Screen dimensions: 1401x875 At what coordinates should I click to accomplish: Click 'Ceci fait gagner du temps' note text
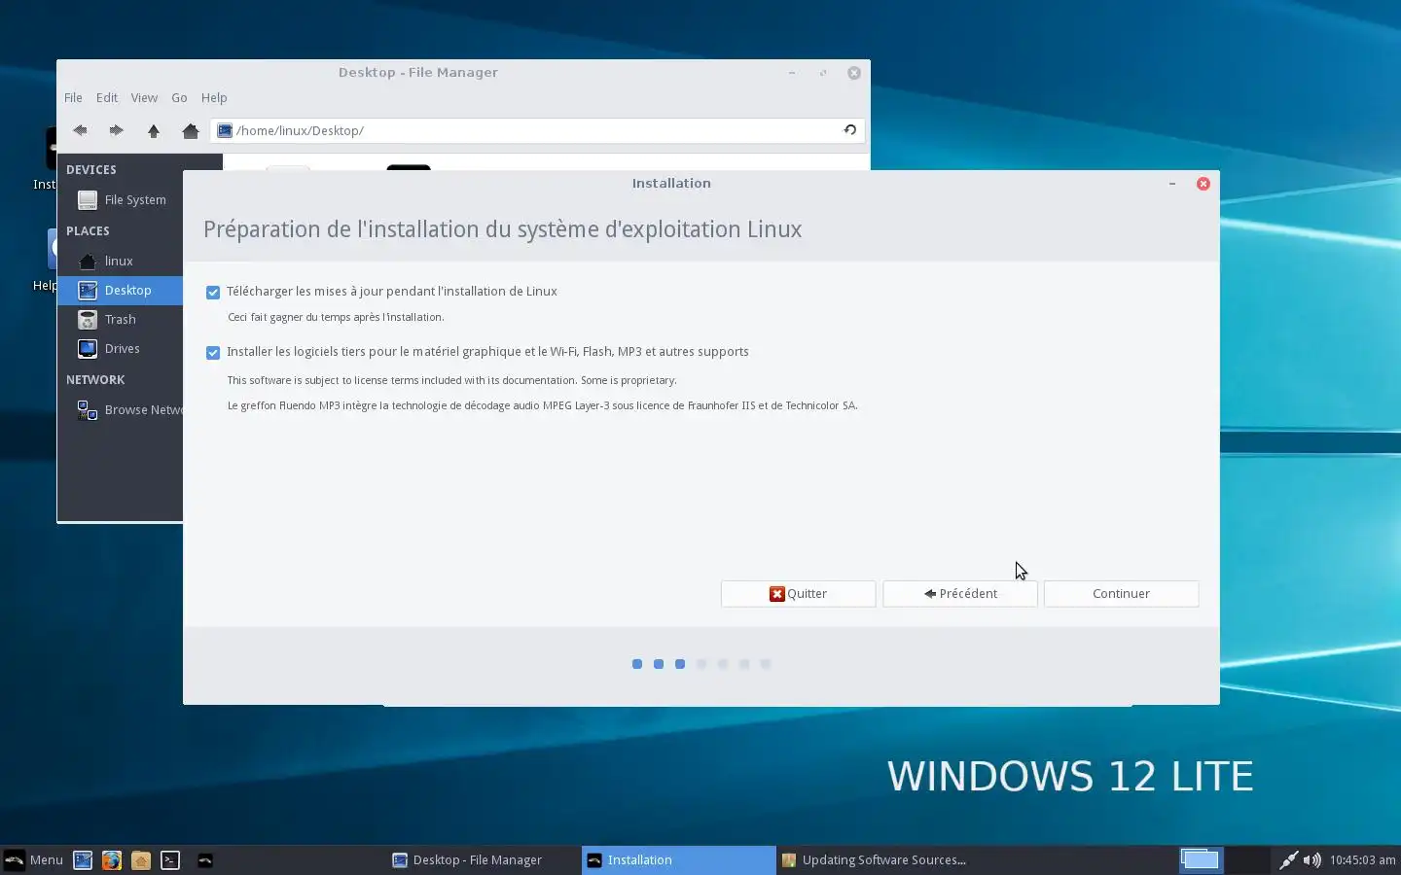(x=336, y=318)
